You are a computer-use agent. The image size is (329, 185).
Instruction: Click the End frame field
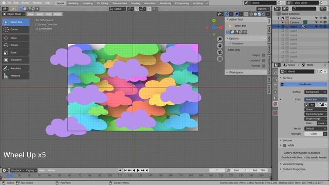point(259,170)
